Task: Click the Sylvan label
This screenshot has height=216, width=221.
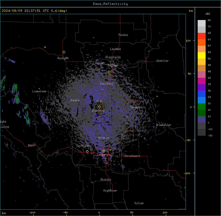Action: pos(100,63)
